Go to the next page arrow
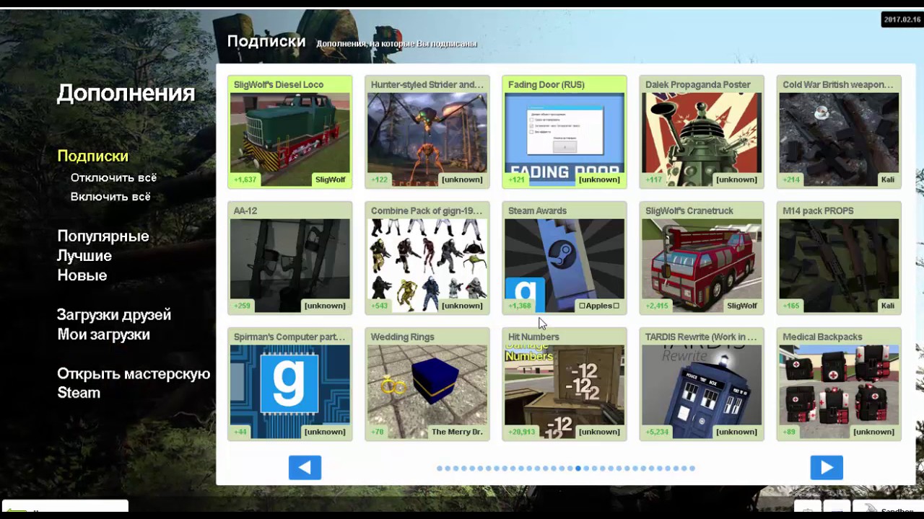The width and height of the screenshot is (924, 519). (x=827, y=468)
